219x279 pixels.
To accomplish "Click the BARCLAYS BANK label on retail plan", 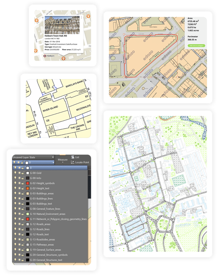I will [x=74, y=84].
